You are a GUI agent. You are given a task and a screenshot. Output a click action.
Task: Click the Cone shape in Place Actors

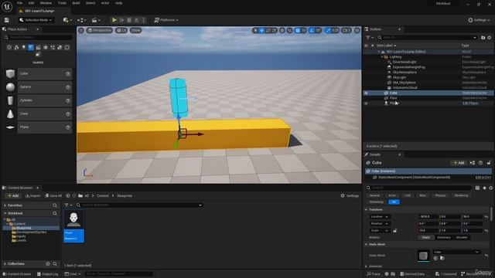click(x=38, y=114)
